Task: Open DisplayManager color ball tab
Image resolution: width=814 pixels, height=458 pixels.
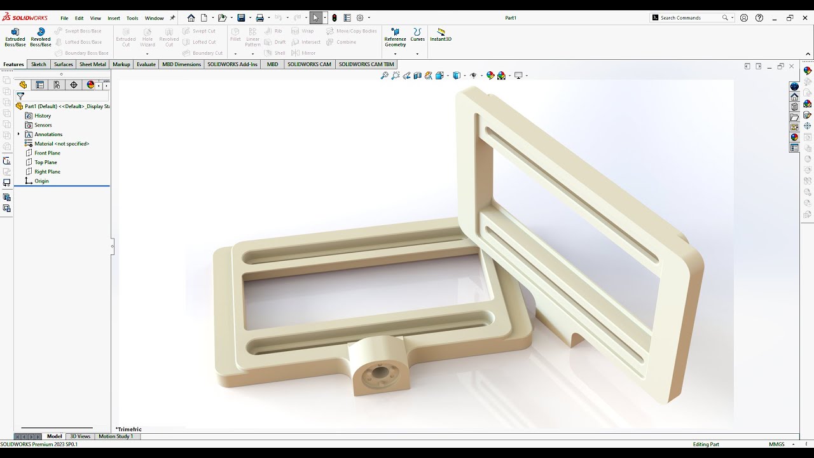Action: (x=90, y=85)
